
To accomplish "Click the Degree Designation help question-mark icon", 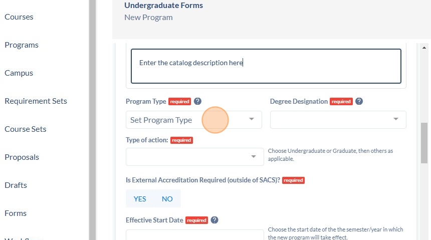I will 359,101.
